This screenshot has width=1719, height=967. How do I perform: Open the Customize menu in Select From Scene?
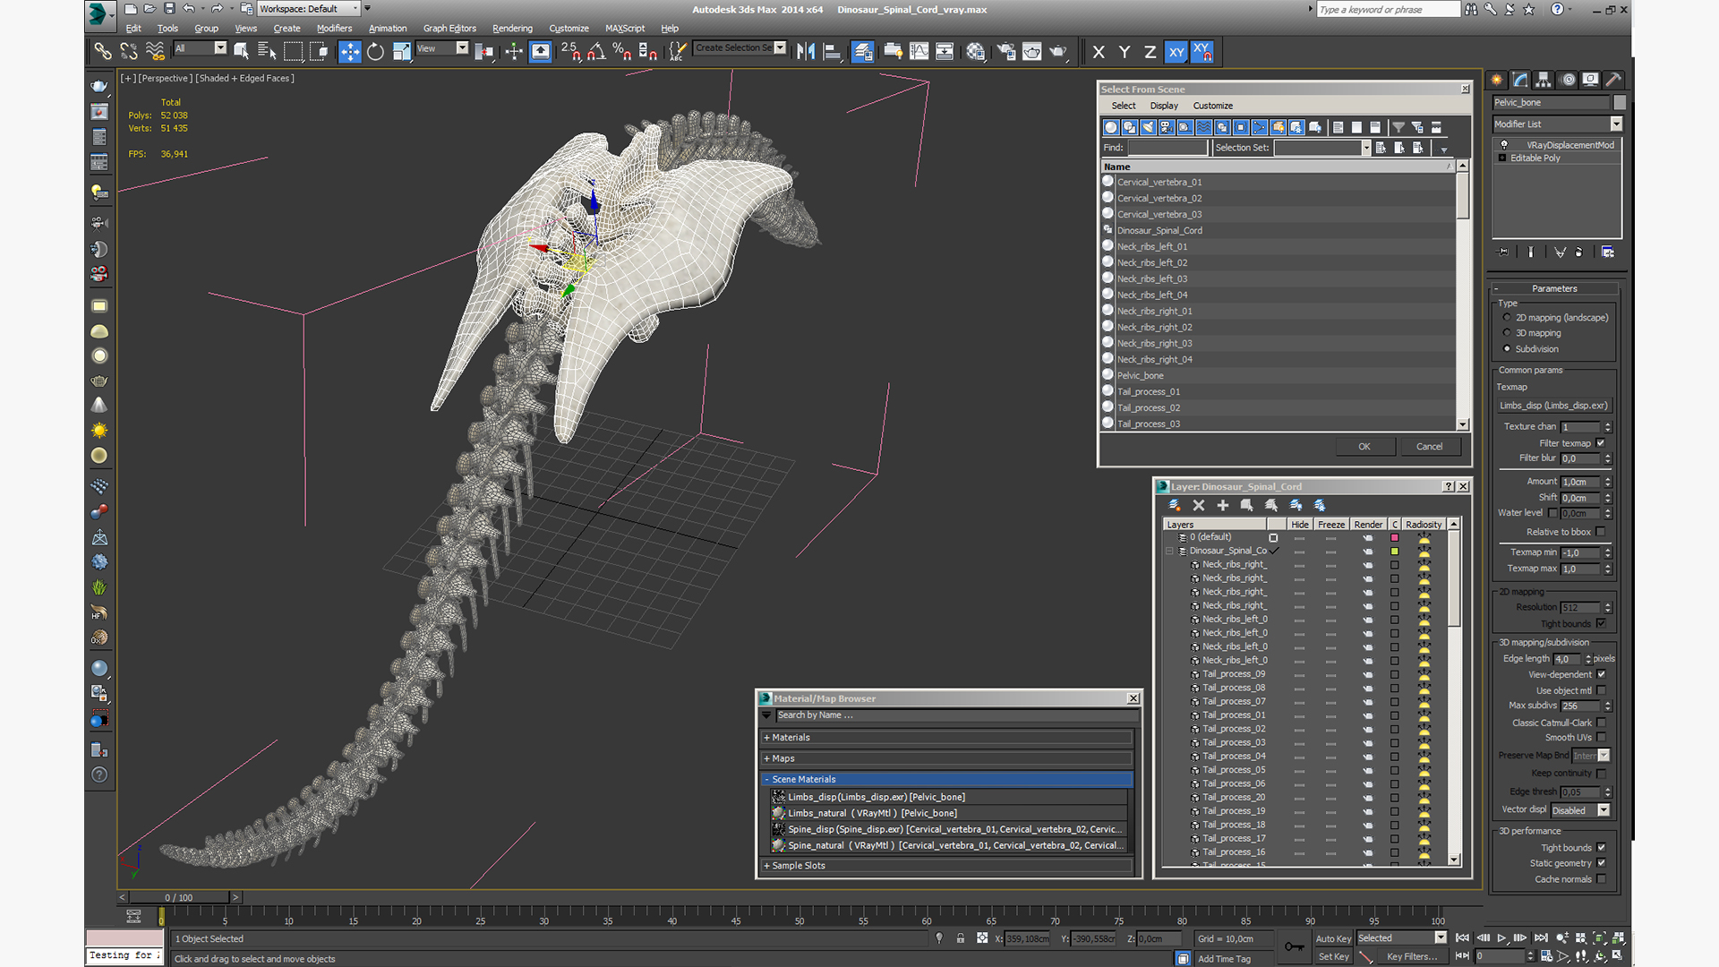coord(1212,106)
